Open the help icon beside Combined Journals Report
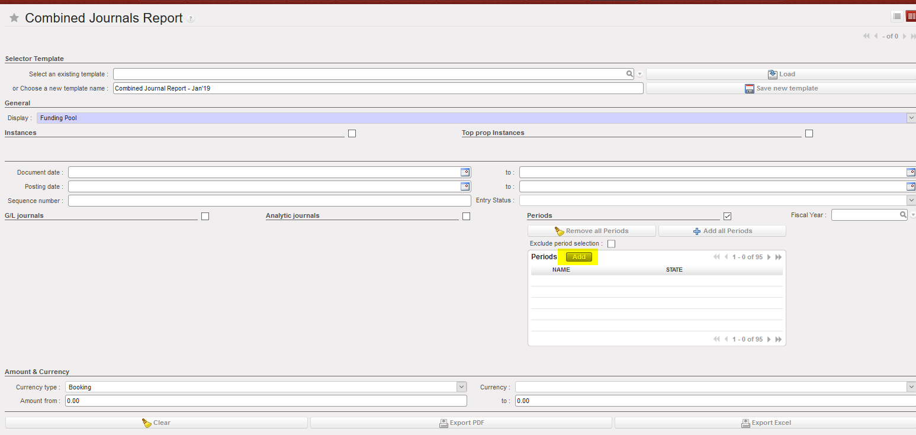The height and width of the screenshot is (435, 916). click(x=191, y=19)
